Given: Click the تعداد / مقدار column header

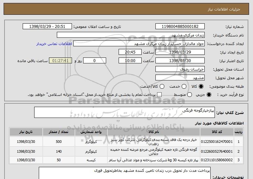Looking at the screenshot, I should (58, 132).
